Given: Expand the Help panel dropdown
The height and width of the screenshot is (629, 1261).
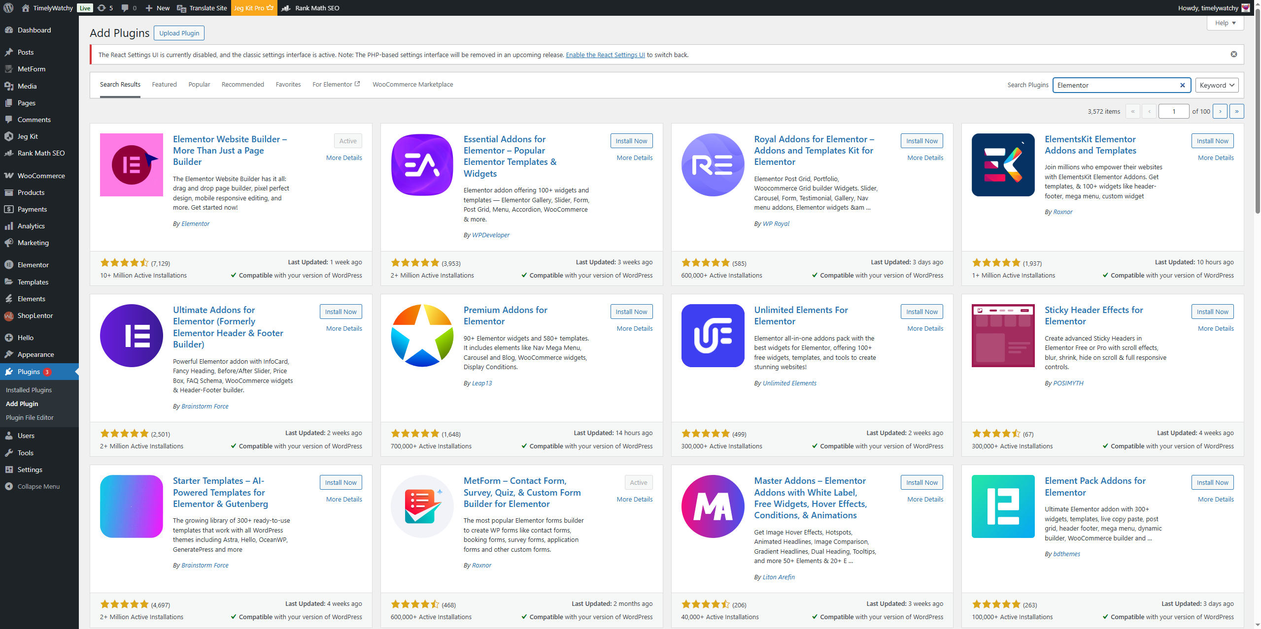Looking at the screenshot, I should click(1225, 23).
